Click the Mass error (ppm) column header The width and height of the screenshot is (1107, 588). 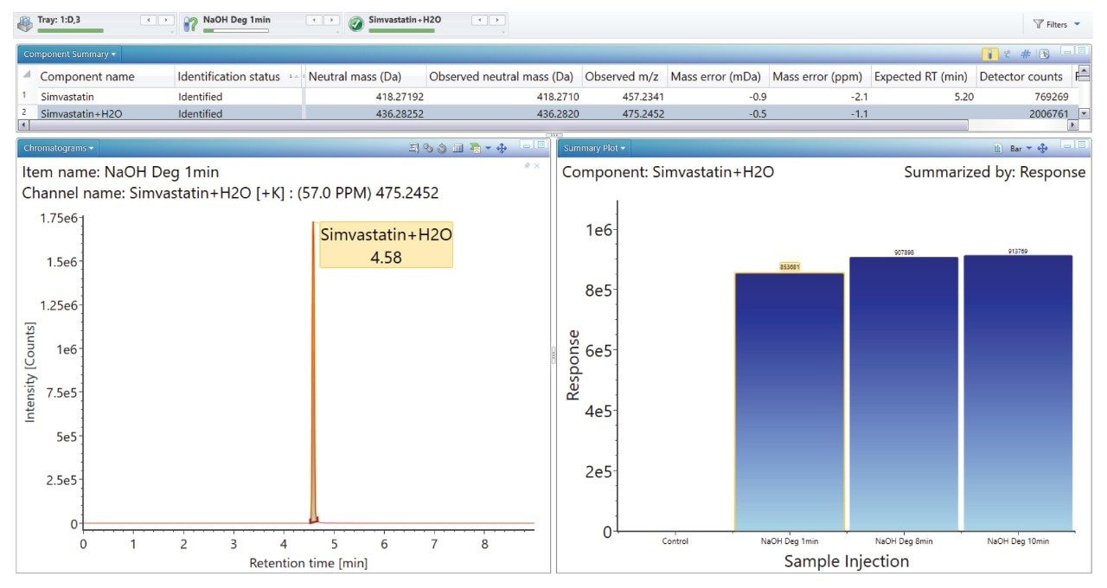pyautogui.click(x=819, y=76)
